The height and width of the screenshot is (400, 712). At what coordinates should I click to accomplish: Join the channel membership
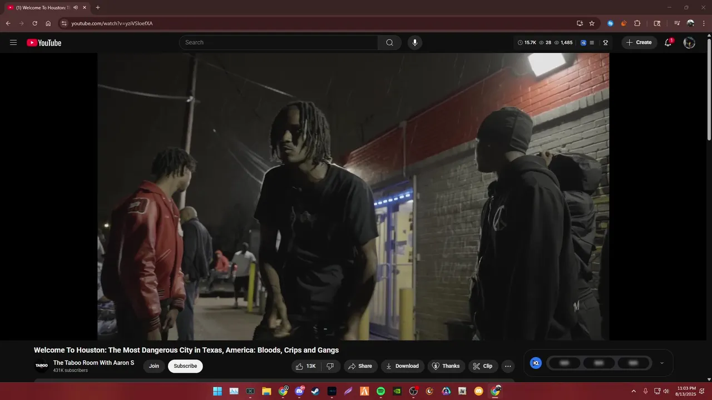154,366
